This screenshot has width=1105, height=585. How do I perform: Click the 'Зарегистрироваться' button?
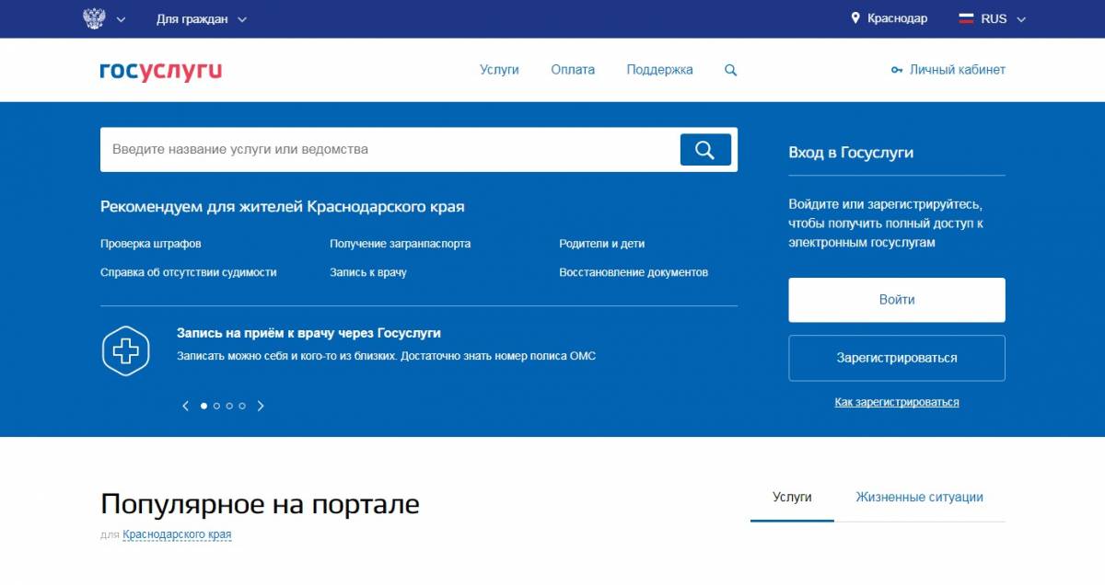pyautogui.click(x=897, y=358)
